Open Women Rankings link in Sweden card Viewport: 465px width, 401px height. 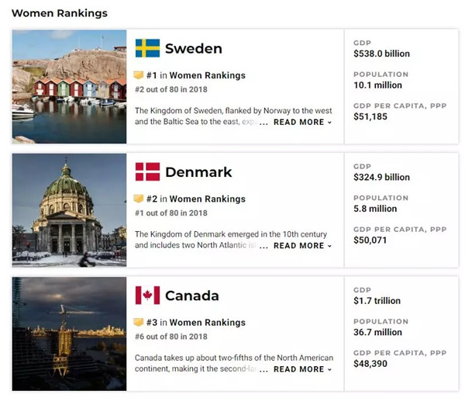pos(207,76)
